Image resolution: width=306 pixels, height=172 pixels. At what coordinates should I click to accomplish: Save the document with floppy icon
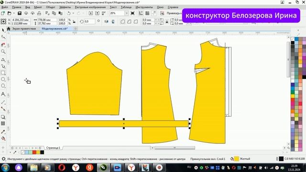pos(20,13)
